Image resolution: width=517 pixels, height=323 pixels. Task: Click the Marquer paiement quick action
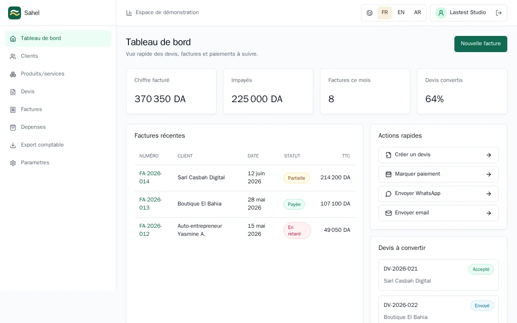[439, 174]
